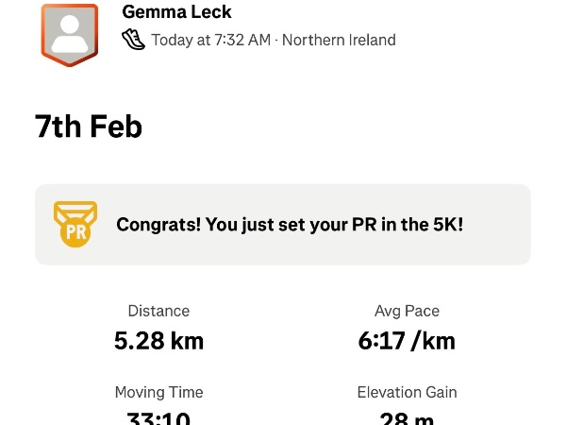Viewport: 566px width, 425px height.
Task: Select the Avg Pace stat label
Action: click(407, 311)
